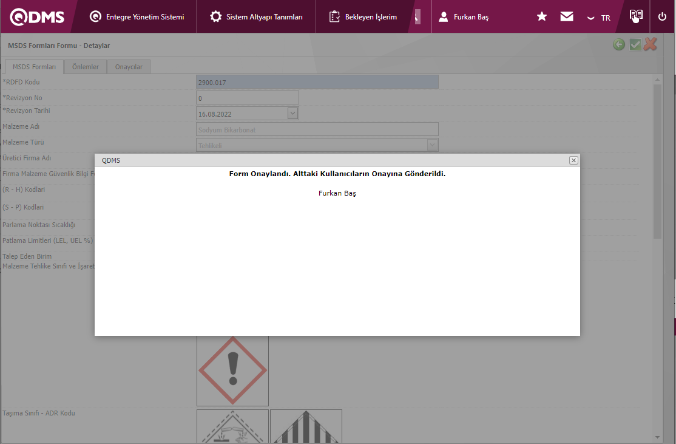
Task: Click the striped ADR pictogram
Action: coord(306,426)
